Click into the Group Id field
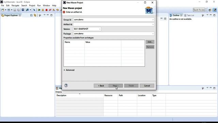Image resolution: width=218 pixels, height=123 pixels. [x=114, y=20]
